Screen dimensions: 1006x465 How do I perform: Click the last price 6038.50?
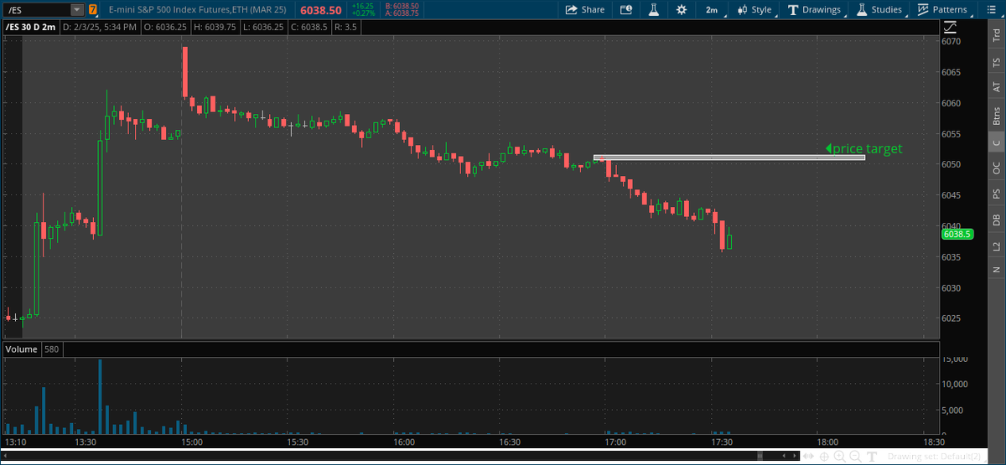[x=320, y=10]
